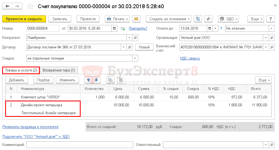The height and width of the screenshot is (150, 279).
Task: Move row up with blue arrow
Action: 89,80
